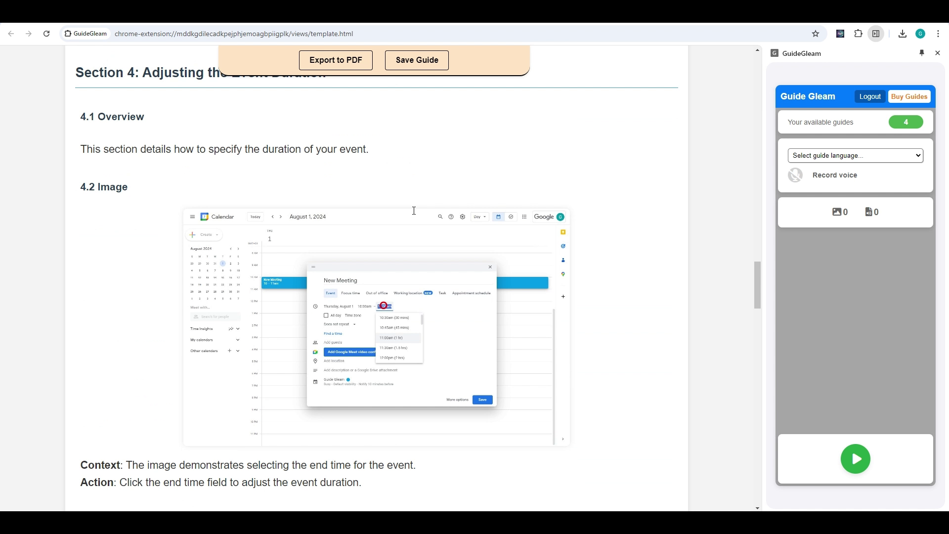Reload the page
Viewport: 949px width, 534px height.
pos(46,34)
